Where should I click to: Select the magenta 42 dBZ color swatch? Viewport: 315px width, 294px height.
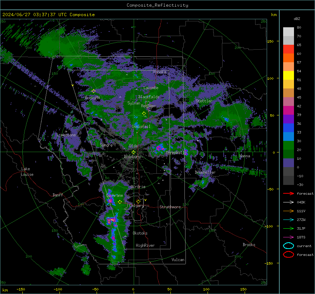288,110
